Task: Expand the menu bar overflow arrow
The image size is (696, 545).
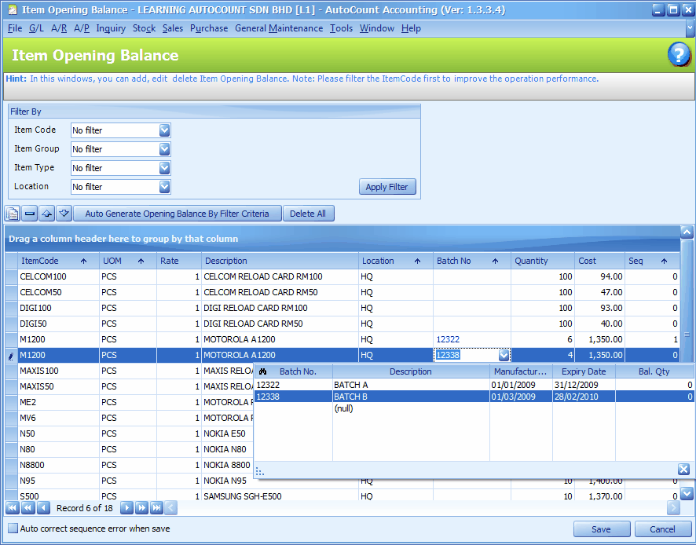Action: (x=690, y=28)
